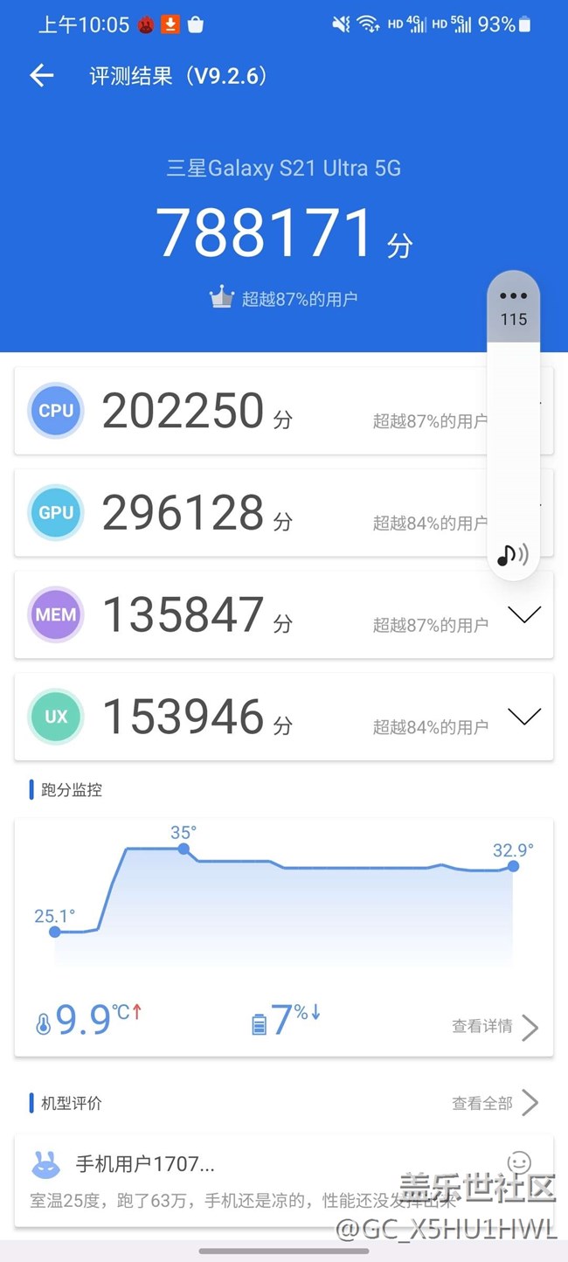This screenshot has width=568, height=1262.
Task: Expand the UX score details chevron
Action: (524, 717)
